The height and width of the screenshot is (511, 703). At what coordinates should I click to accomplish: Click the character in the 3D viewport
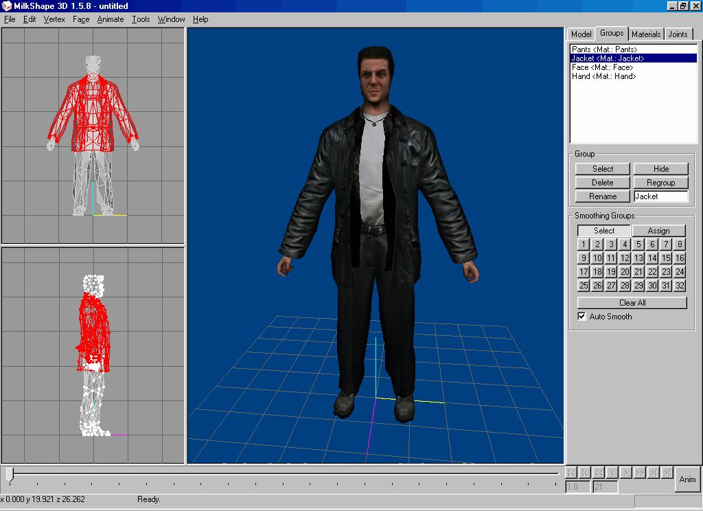point(378,234)
